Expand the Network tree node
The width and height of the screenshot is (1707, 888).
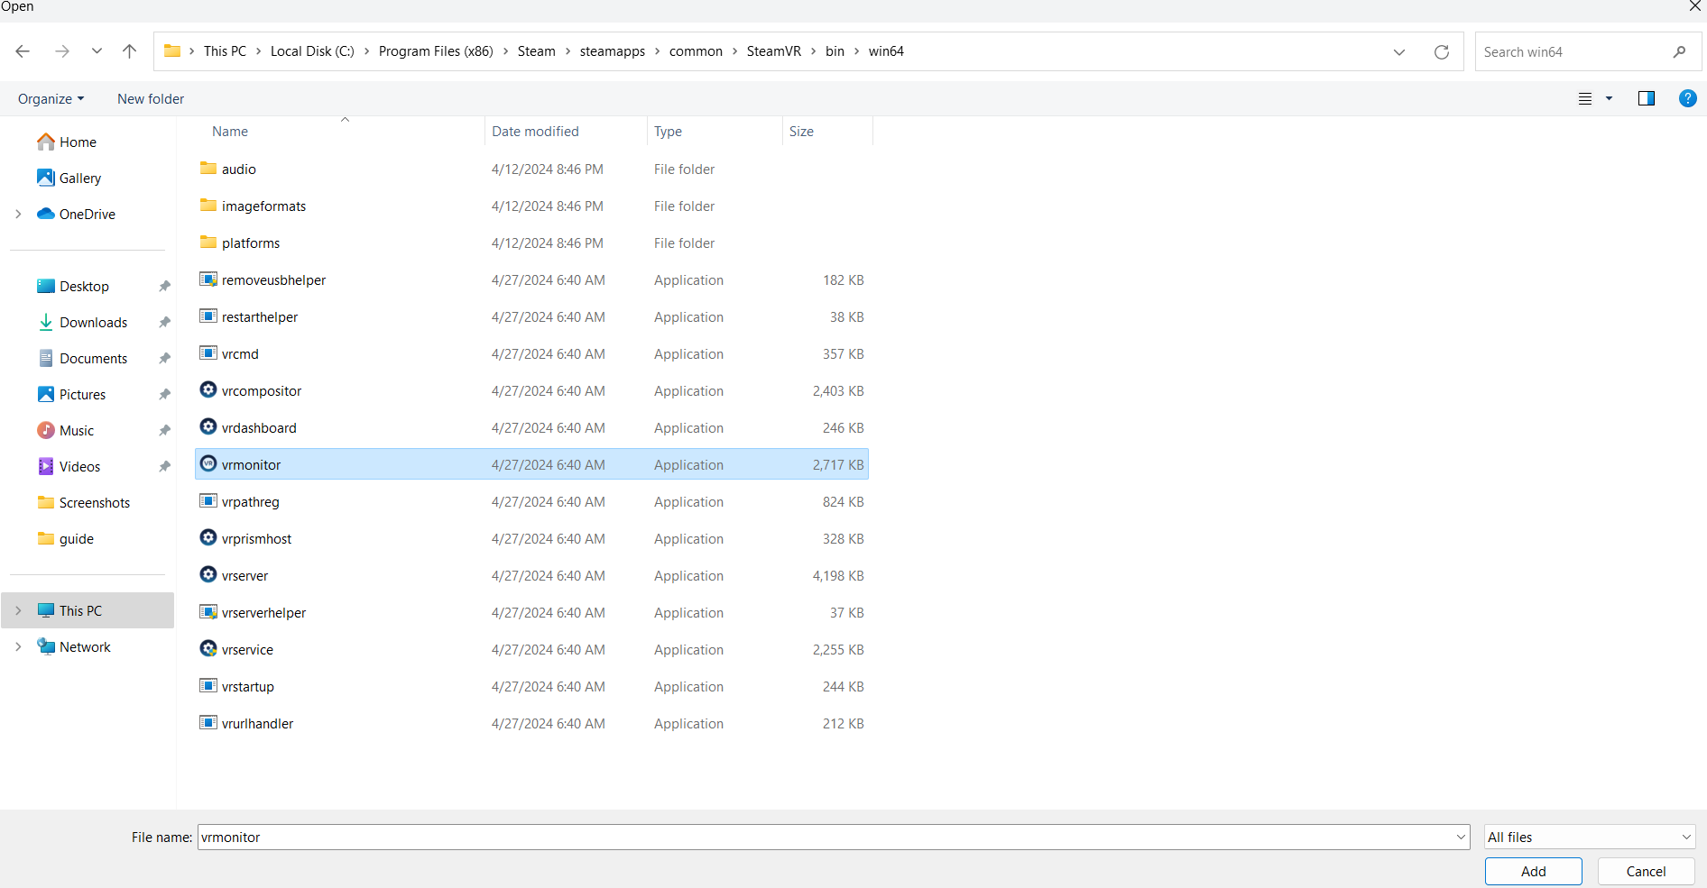[x=19, y=647]
